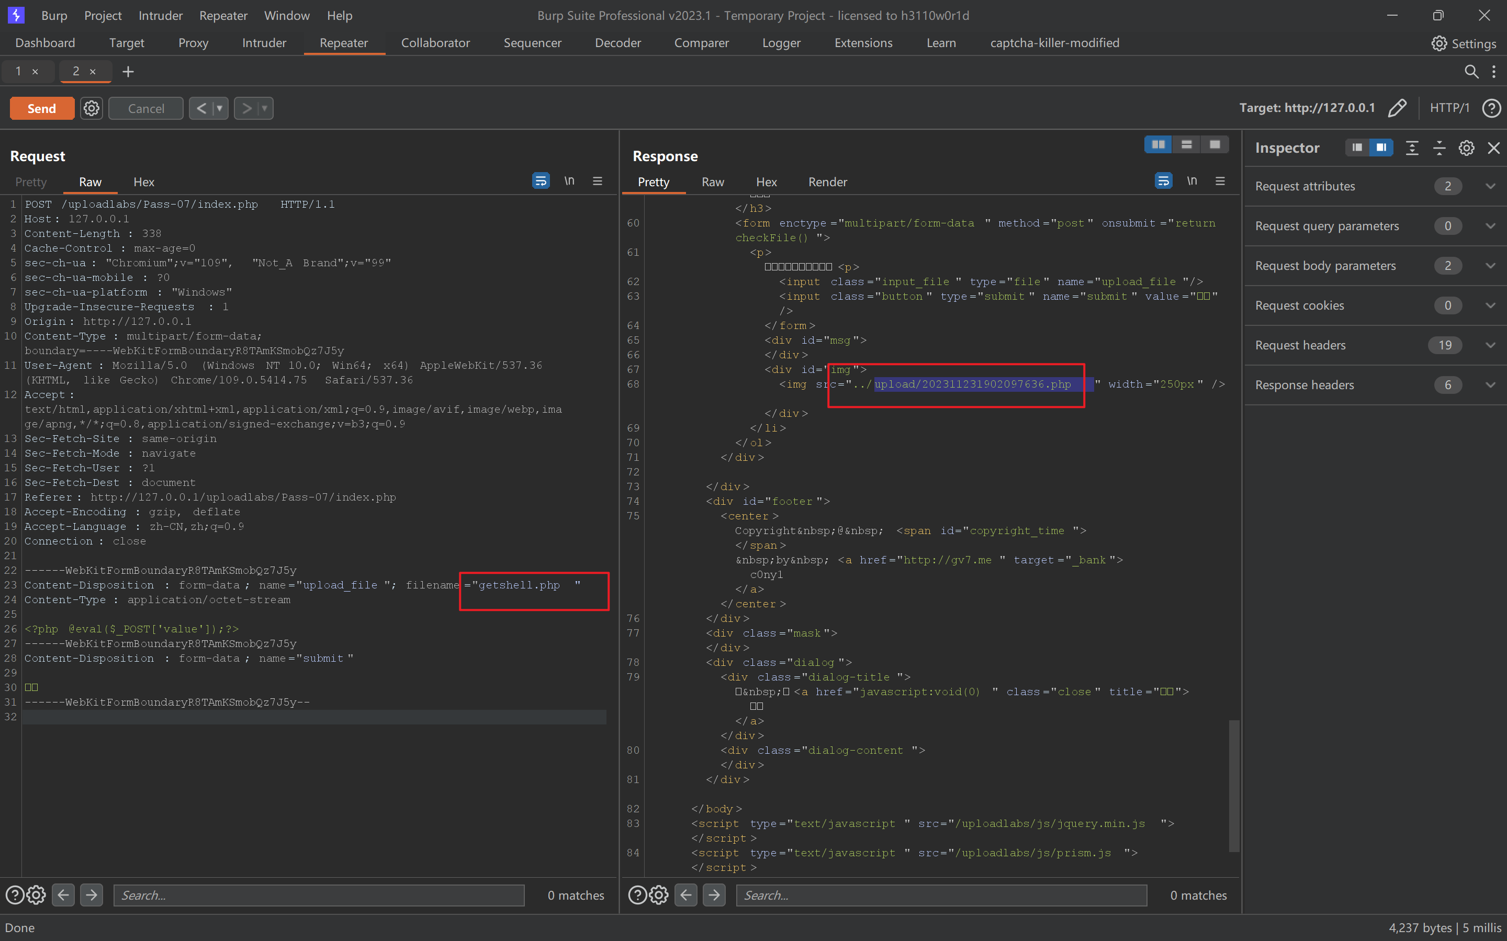The height and width of the screenshot is (941, 1507).
Task: Dock Inspector panel to the left
Action: pyautogui.click(x=1357, y=148)
